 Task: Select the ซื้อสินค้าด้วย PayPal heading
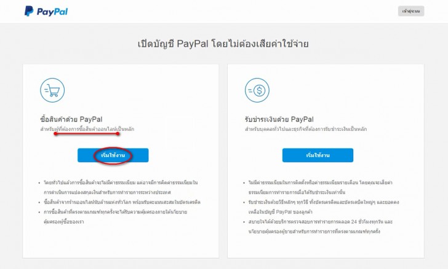tap(71, 119)
